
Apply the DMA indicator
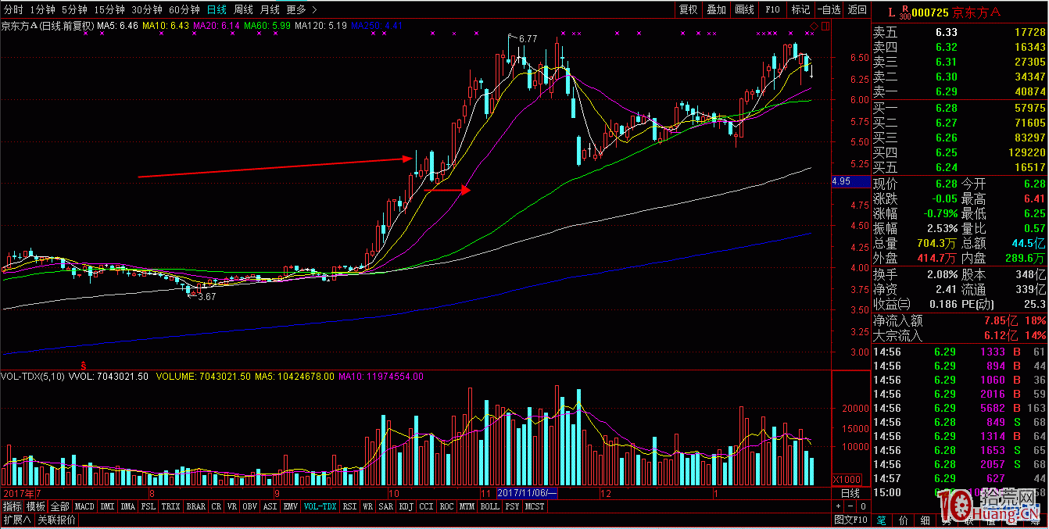point(128,506)
